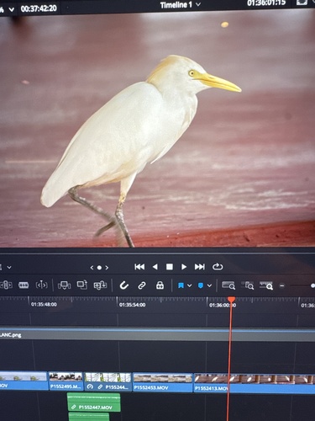
Task: Click the 01:35:48:00 mark on the ruler
Action: [44, 304]
